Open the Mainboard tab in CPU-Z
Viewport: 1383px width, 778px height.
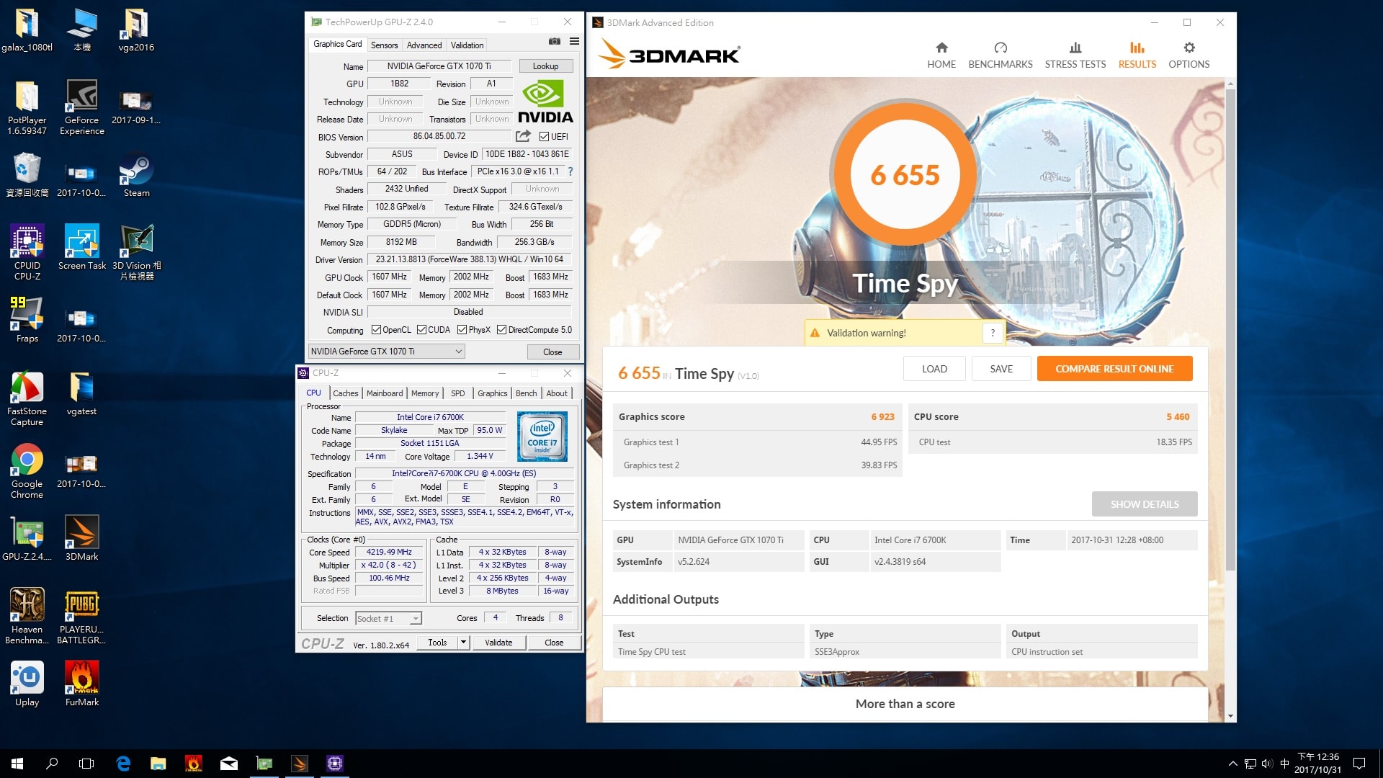[x=385, y=393]
